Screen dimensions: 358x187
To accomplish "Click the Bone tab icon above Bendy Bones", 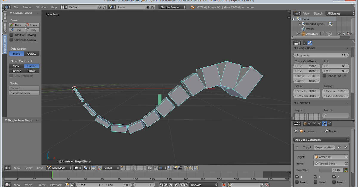I will pyautogui.click(x=310, y=43).
